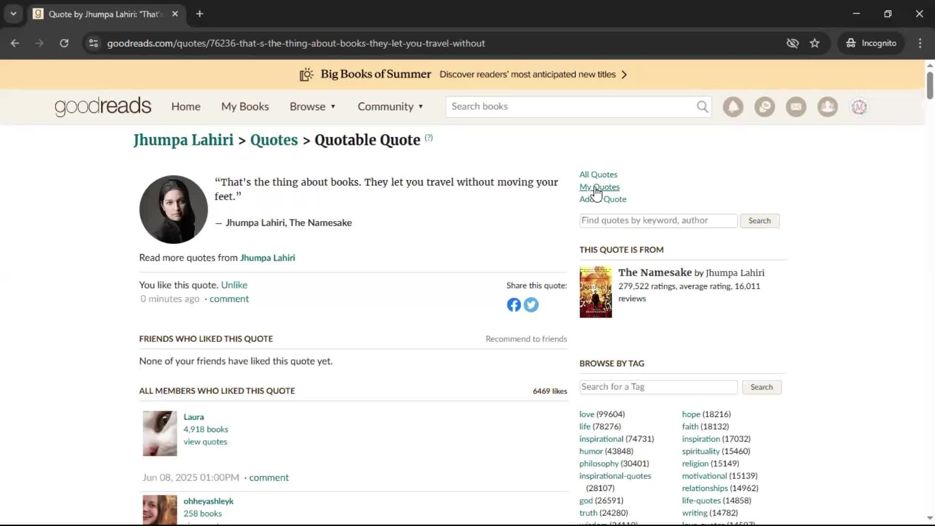Browse the humor tag
This screenshot has height=526, width=935.
tap(591, 451)
